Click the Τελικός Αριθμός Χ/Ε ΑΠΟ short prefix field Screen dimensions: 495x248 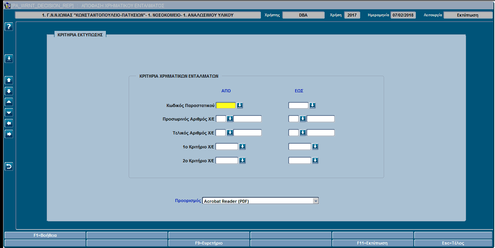click(221, 132)
